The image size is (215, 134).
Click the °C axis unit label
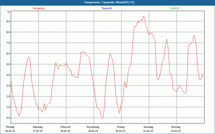point(9,12)
